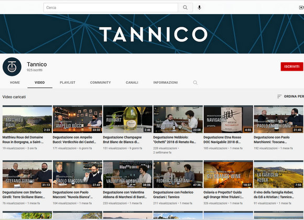Play the Ampelio Bucci thumbnail
Image resolution: width=304 pixels, height=220 pixels.
(78, 119)
